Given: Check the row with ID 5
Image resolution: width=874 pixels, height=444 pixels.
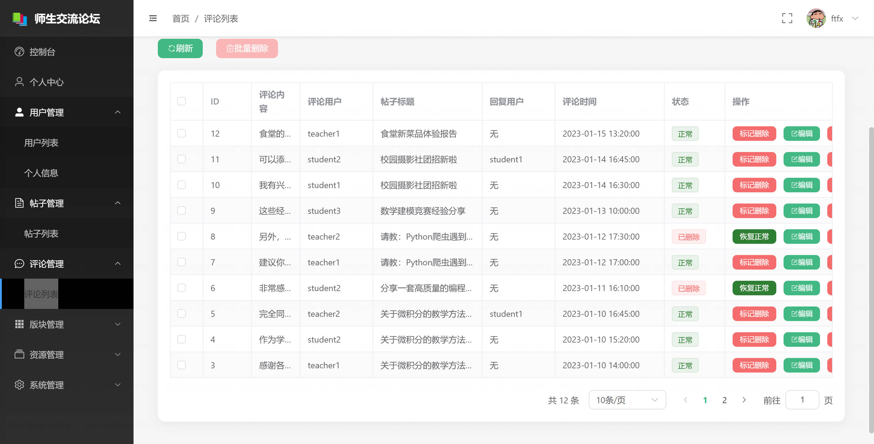Looking at the screenshot, I should point(181,313).
